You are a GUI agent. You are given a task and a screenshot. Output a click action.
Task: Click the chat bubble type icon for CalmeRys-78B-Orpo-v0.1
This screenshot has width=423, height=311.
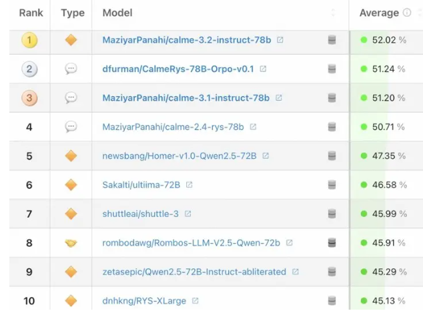tap(71, 69)
